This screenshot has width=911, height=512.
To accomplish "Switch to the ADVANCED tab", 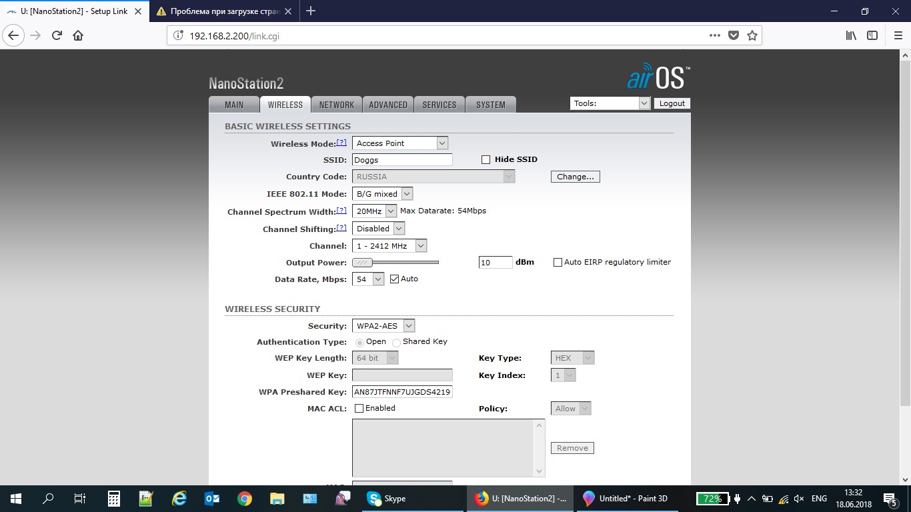I will coord(388,105).
